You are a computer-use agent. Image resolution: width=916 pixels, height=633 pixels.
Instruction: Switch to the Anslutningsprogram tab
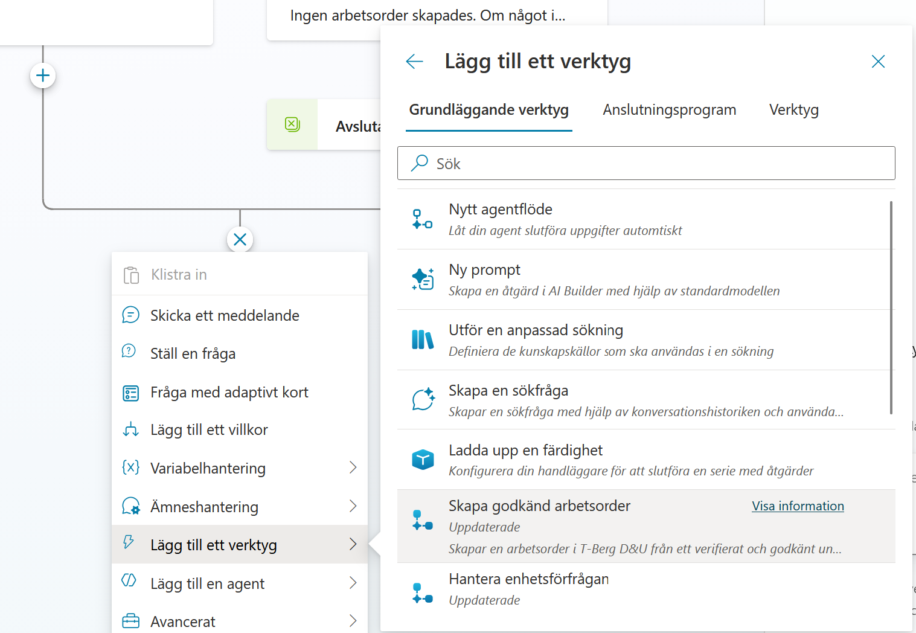point(670,110)
